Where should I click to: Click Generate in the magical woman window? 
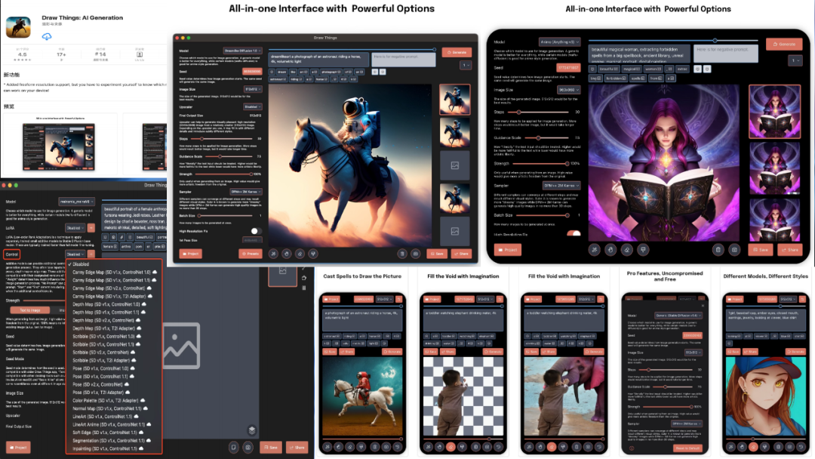[x=784, y=45]
